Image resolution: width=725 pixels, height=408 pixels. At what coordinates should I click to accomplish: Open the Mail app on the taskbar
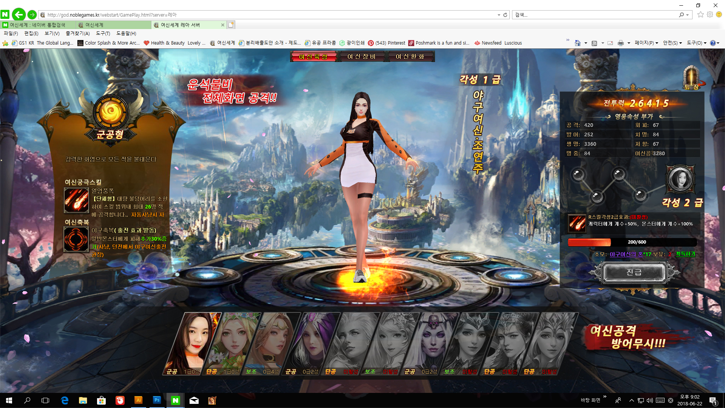194,400
